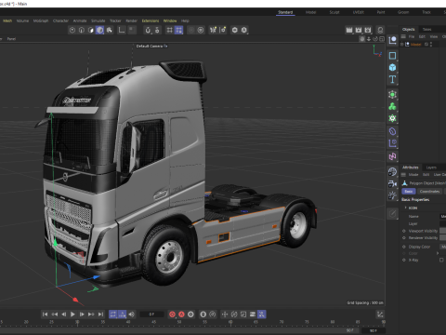Screen dimensions: 446x335
Task: Select the Basic tab button in Attributes
Action: point(409,192)
